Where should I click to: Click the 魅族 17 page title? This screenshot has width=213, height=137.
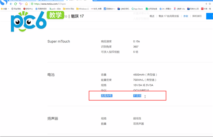tap(77, 16)
